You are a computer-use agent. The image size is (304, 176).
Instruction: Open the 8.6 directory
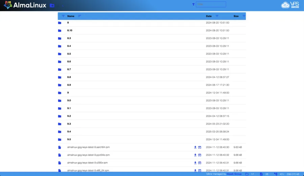(x=69, y=61)
